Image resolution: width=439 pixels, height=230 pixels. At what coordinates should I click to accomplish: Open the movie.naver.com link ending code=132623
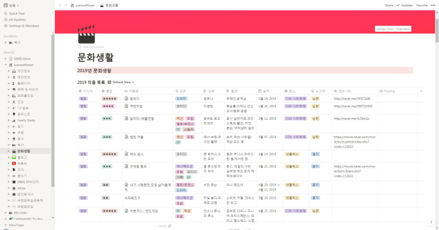click(355, 142)
